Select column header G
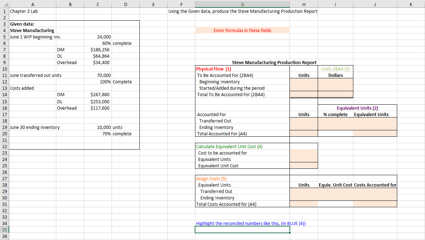This screenshot has width=425, height=240. 242,4
